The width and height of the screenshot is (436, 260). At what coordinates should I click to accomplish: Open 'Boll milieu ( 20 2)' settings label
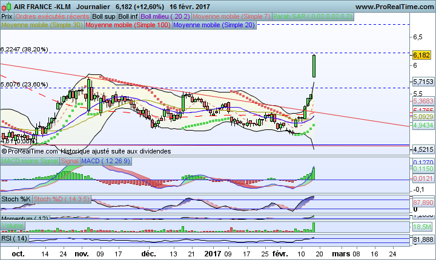165,17
